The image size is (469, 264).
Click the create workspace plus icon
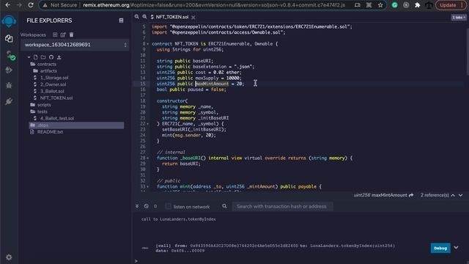tap(55, 34)
